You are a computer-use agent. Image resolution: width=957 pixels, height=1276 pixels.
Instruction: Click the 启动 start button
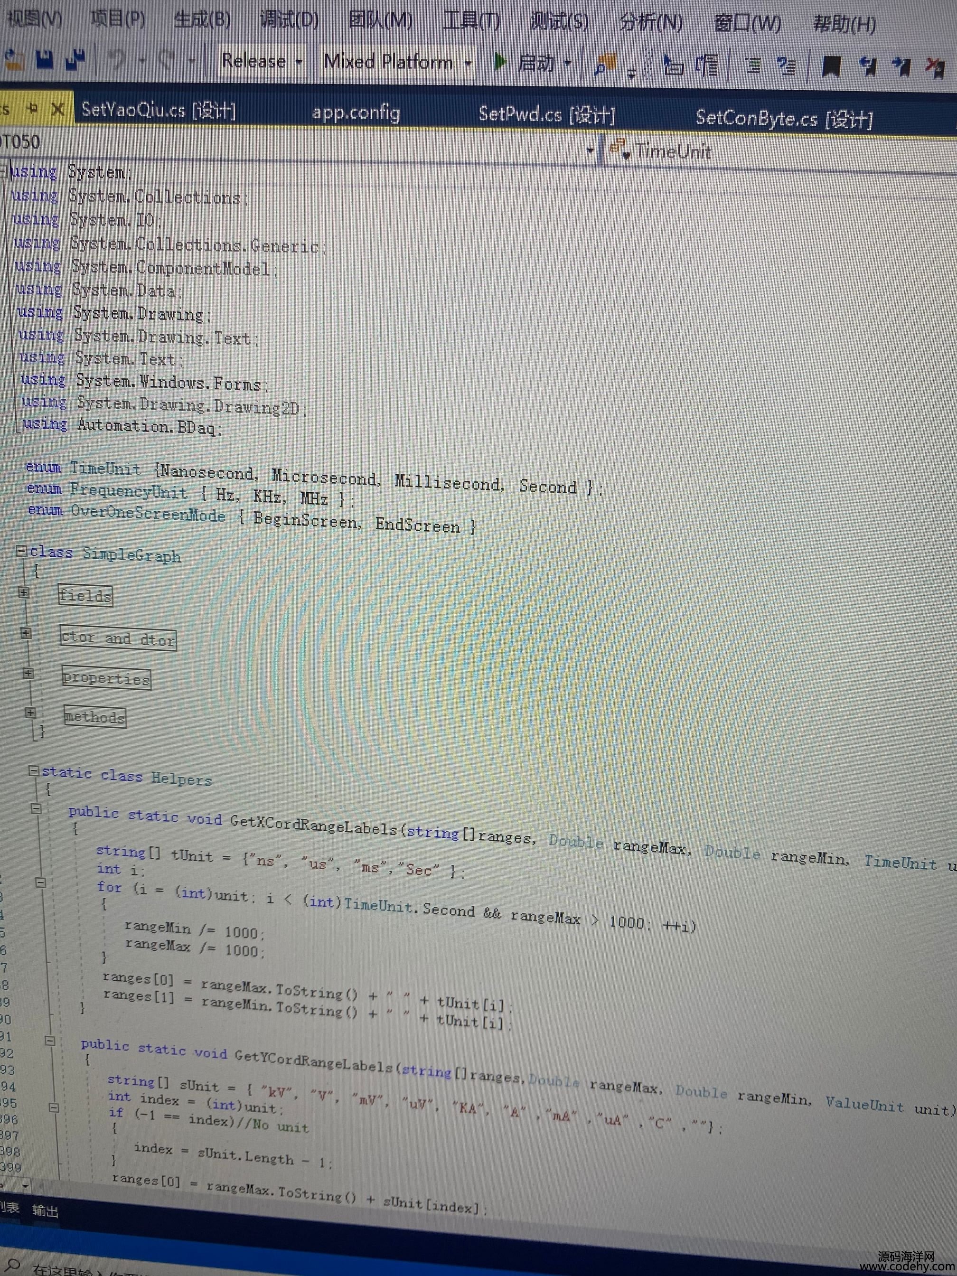click(x=535, y=62)
